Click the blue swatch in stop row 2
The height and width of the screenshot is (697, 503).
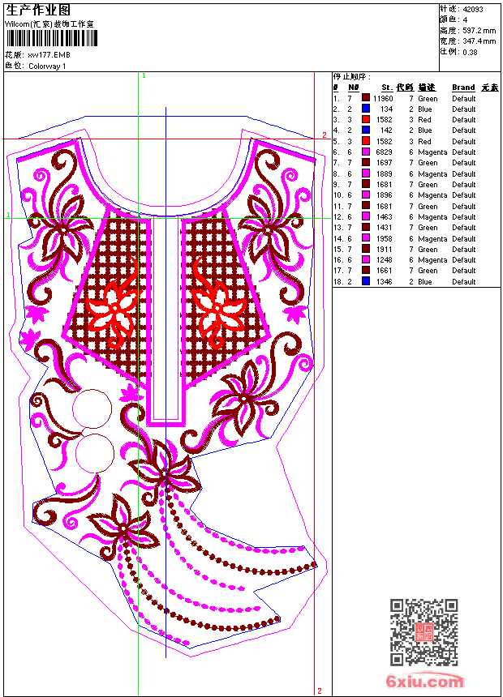[365, 108]
